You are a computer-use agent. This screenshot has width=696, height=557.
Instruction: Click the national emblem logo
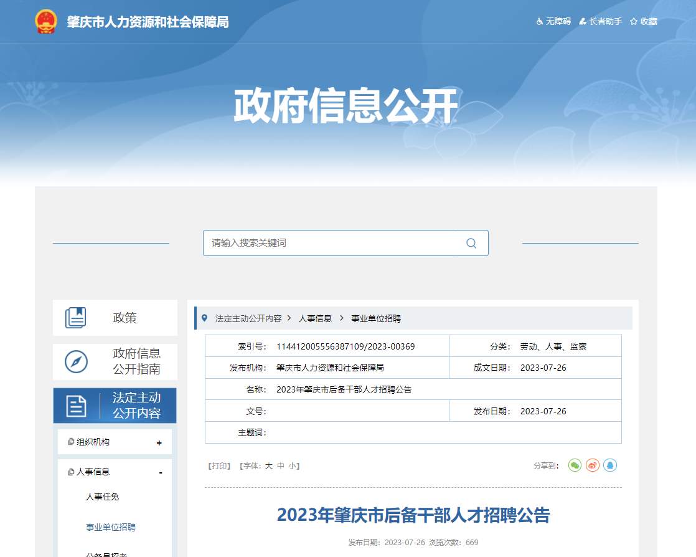coord(45,22)
